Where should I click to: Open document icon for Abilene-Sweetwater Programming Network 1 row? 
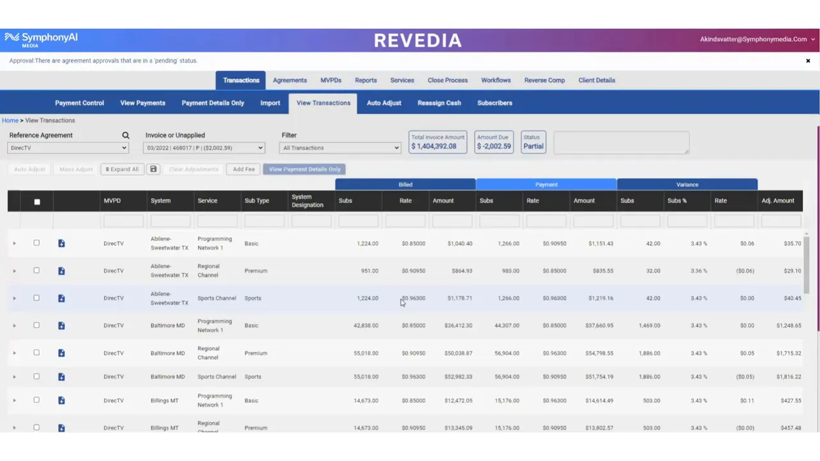61,243
